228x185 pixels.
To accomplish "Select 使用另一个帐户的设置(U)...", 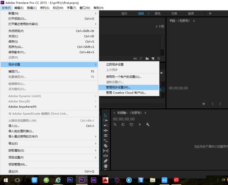I will [129, 77].
